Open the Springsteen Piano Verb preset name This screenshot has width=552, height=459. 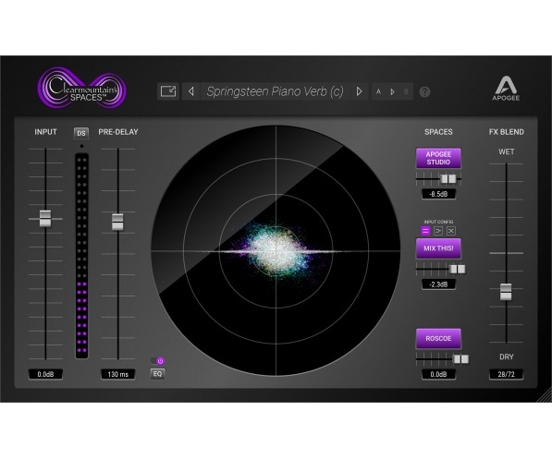(x=275, y=91)
